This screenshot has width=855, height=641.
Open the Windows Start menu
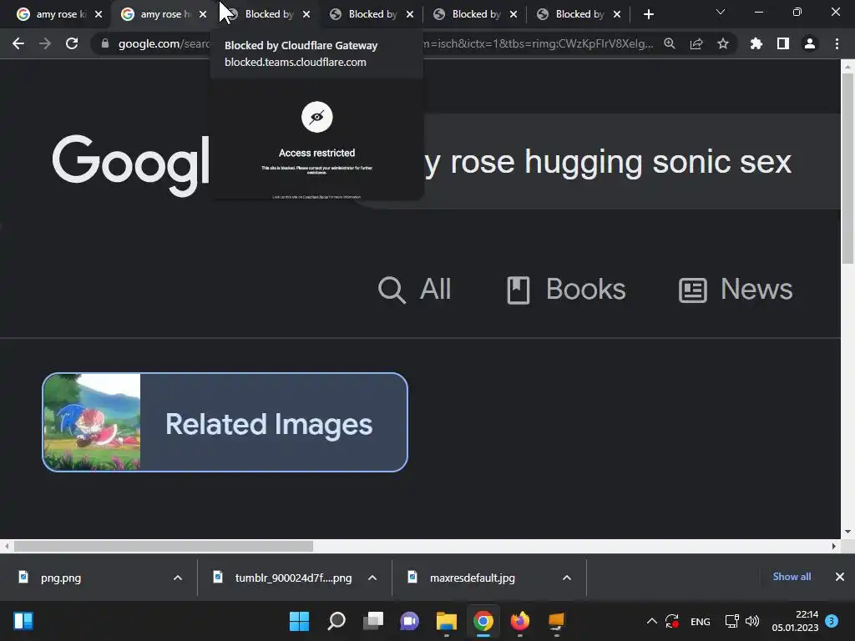tap(300, 621)
